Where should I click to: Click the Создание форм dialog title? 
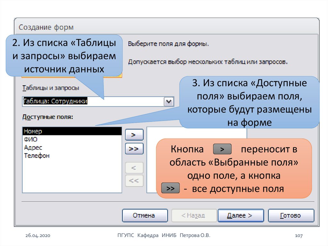click(46, 27)
